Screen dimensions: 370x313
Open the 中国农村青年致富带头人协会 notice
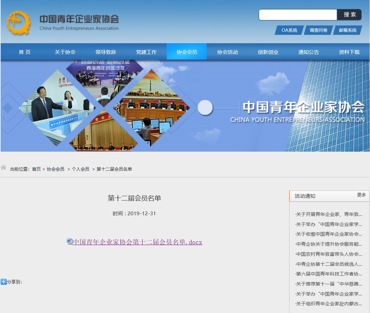329,254
